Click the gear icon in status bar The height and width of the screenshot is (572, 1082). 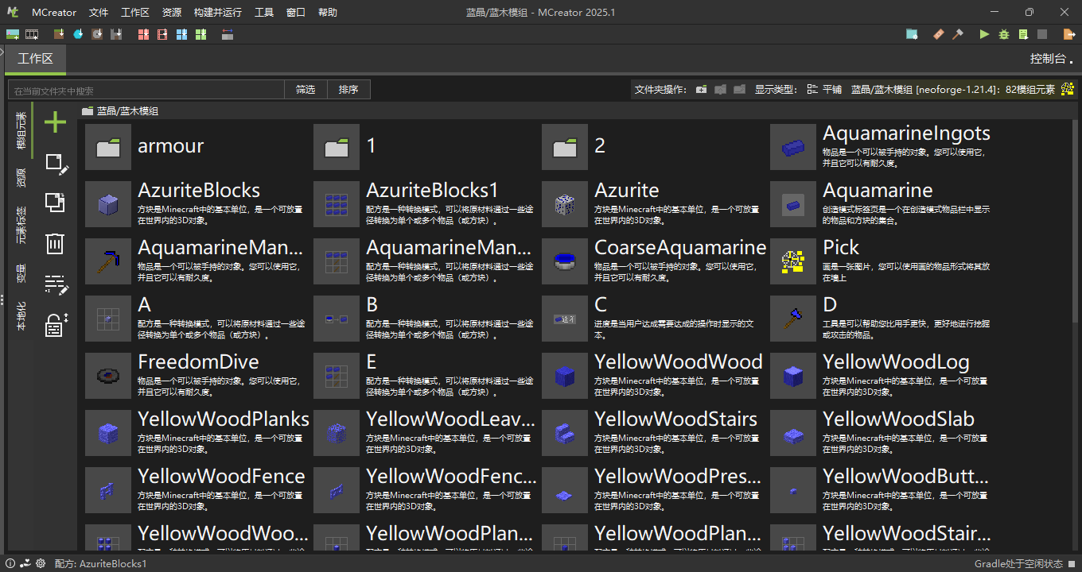[x=41, y=563]
